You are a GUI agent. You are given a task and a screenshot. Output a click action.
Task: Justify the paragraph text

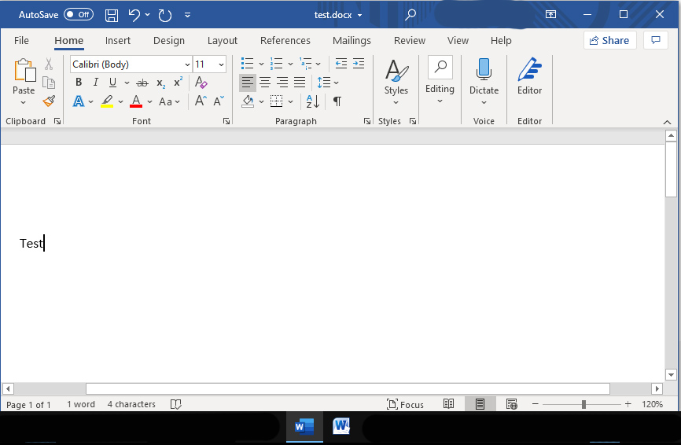coord(300,83)
